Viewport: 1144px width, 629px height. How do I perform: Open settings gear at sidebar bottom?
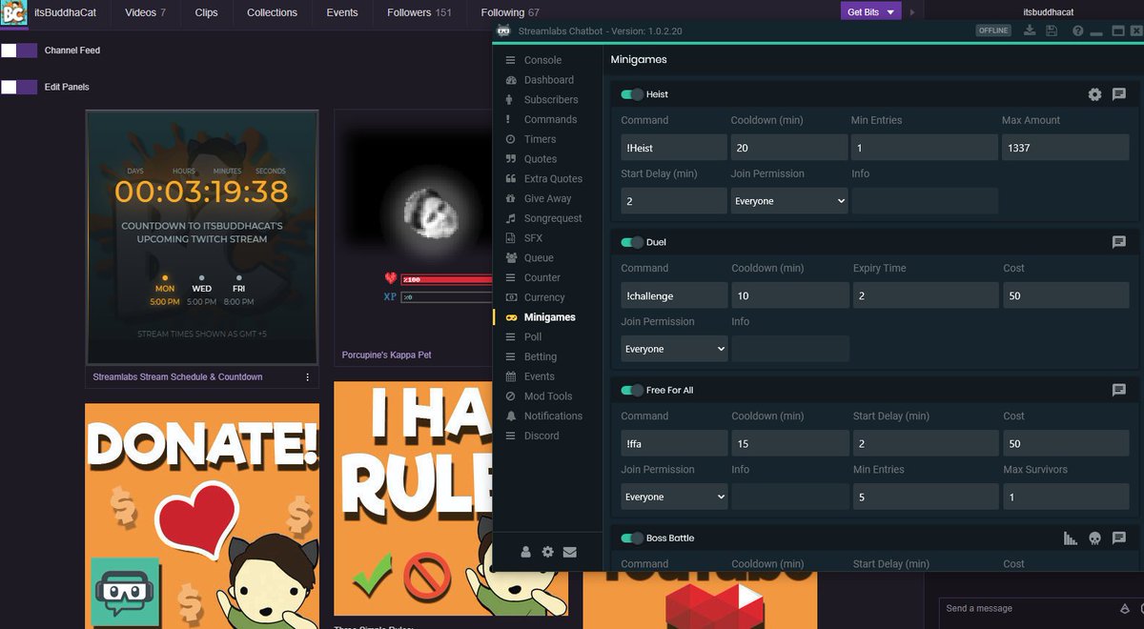(547, 552)
